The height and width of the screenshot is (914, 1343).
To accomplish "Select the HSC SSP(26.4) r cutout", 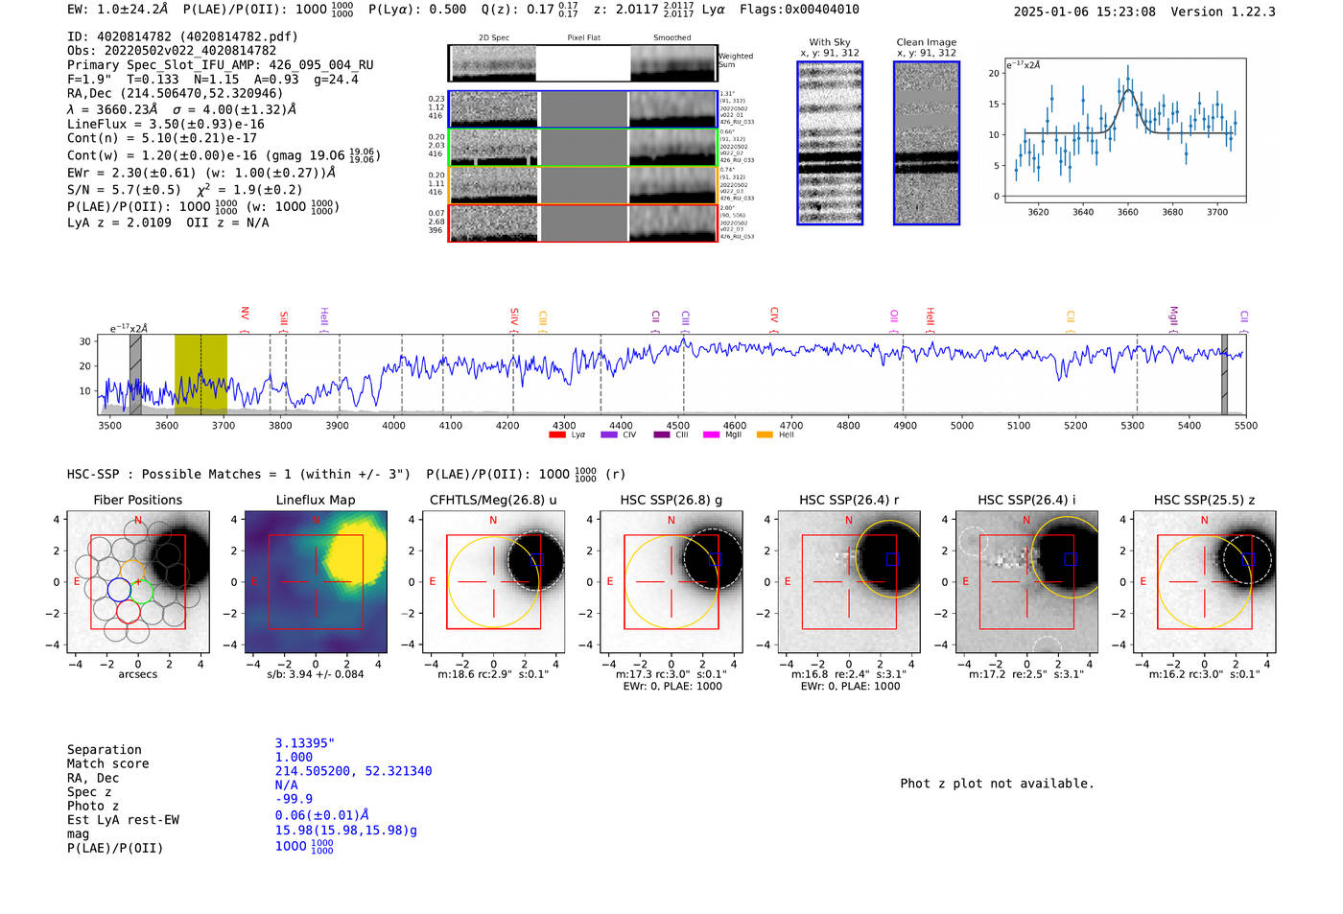I will click(x=849, y=582).
